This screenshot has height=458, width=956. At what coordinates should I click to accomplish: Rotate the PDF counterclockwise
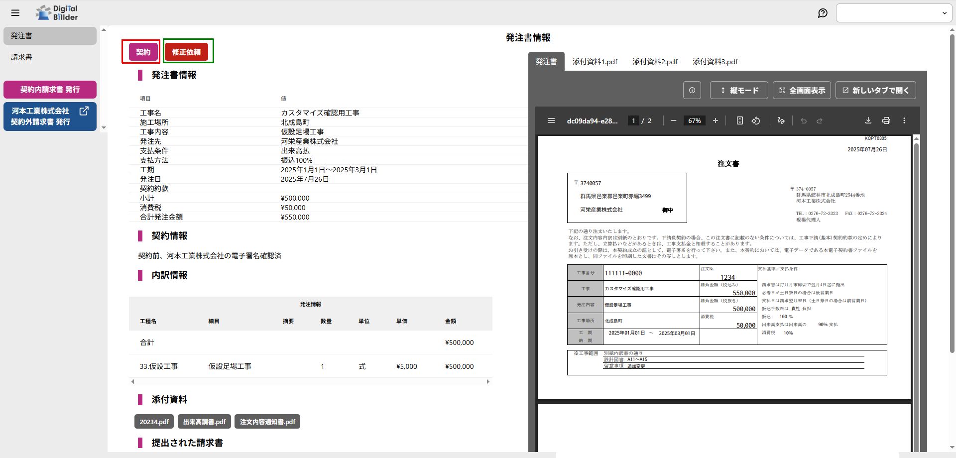[x=756, y=120]
